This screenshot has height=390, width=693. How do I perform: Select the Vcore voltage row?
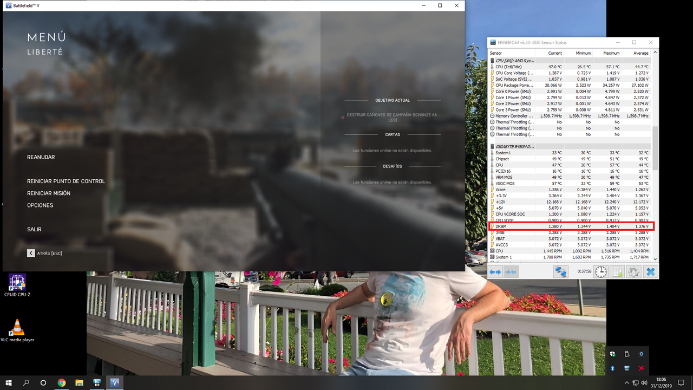(x=570, y=190)
